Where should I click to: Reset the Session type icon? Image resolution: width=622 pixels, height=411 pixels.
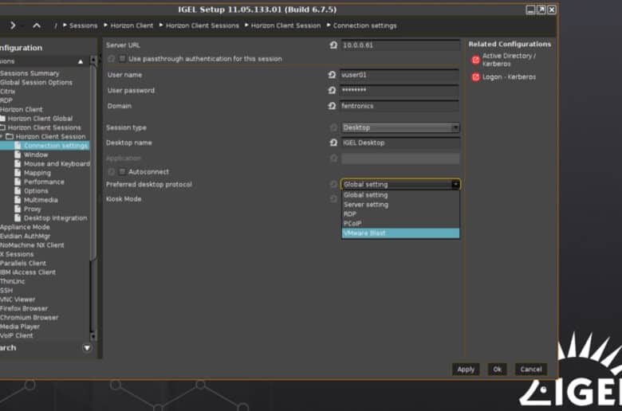pos(333,127)
